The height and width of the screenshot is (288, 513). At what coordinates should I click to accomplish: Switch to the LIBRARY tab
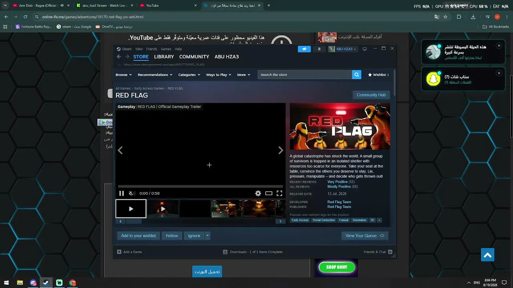coord(164,57)
